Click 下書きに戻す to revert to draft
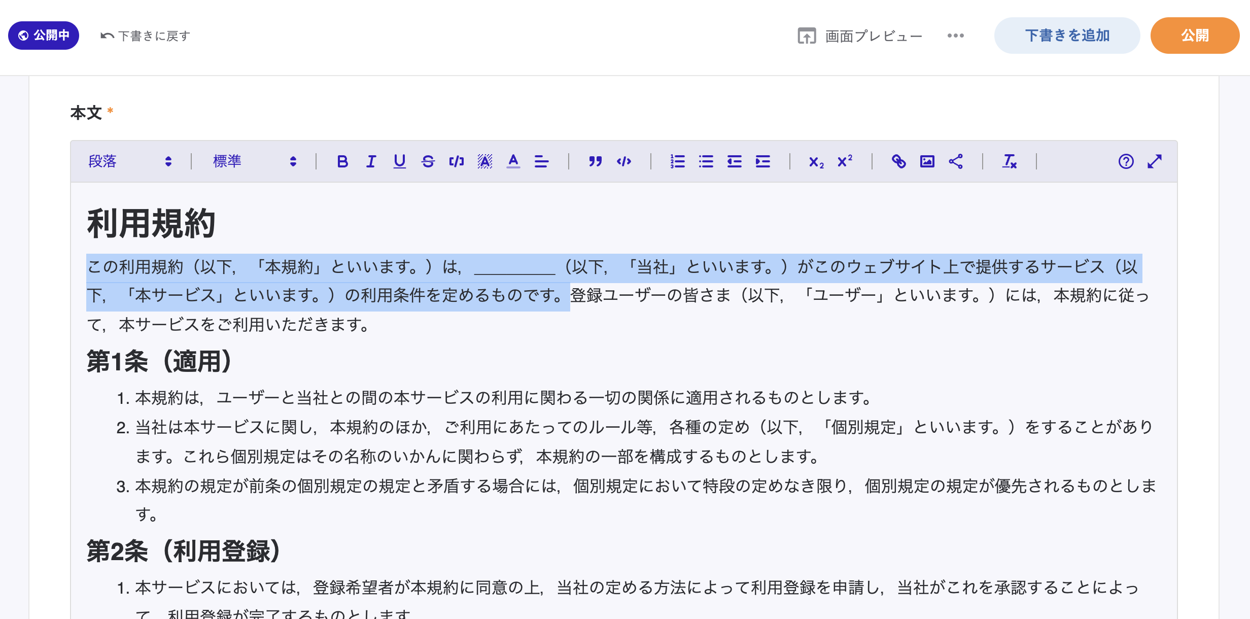Image resolution: width=1250 pixels, height=619 pixels. tap(146, 36)
